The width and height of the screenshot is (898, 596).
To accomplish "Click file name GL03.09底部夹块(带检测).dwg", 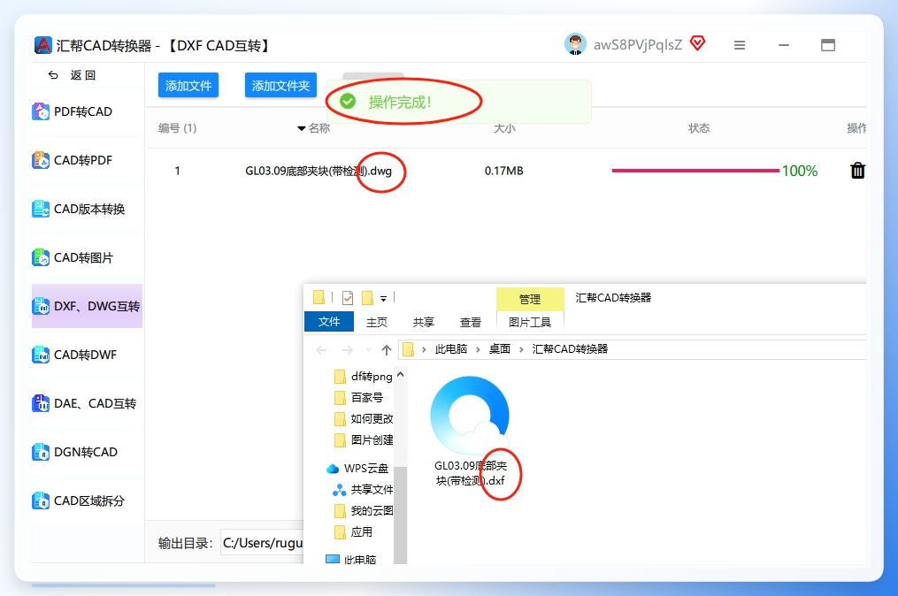I will (x=319, y=171).
